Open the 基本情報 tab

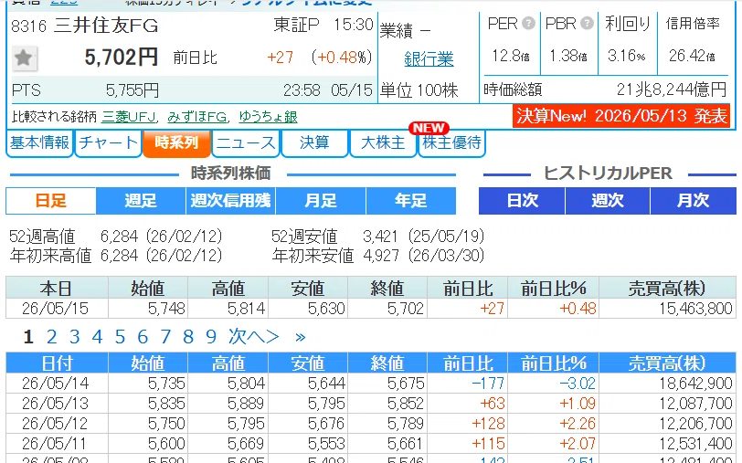point(40,142)
